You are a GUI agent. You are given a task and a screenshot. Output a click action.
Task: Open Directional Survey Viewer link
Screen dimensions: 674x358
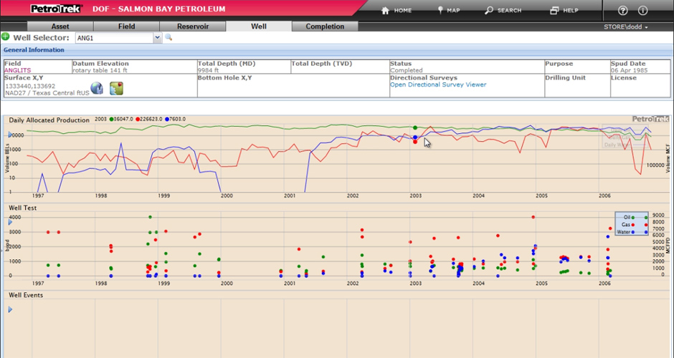[x=437, y=84]
